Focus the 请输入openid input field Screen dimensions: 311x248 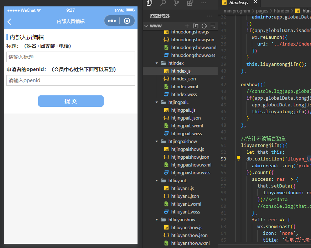pos(71,80)
